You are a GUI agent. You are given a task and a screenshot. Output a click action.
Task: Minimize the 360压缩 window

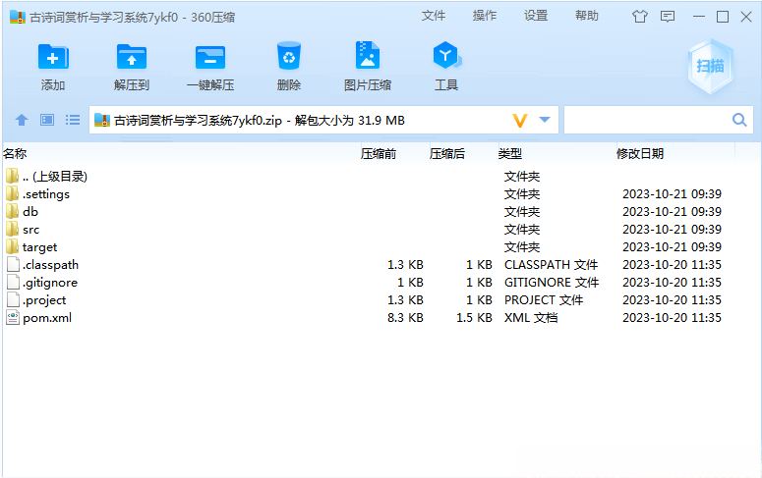click(x=699, y=17)
